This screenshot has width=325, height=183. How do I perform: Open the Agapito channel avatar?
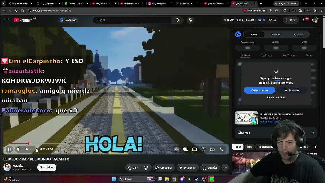coord(7,167)
